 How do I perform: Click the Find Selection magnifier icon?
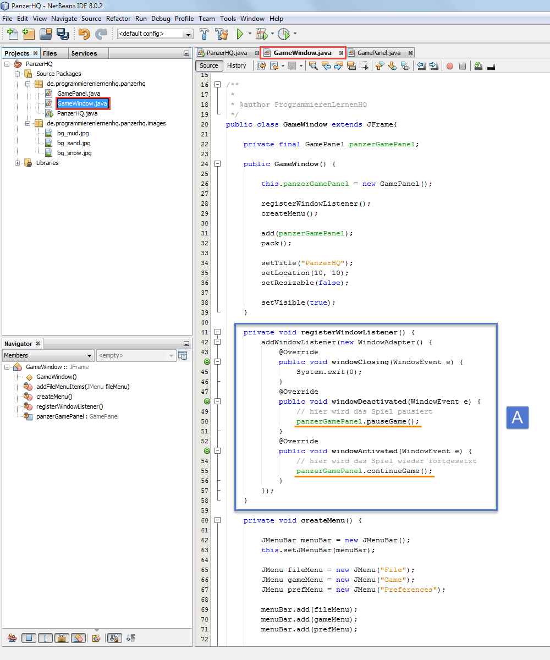[x=313, y=66]
